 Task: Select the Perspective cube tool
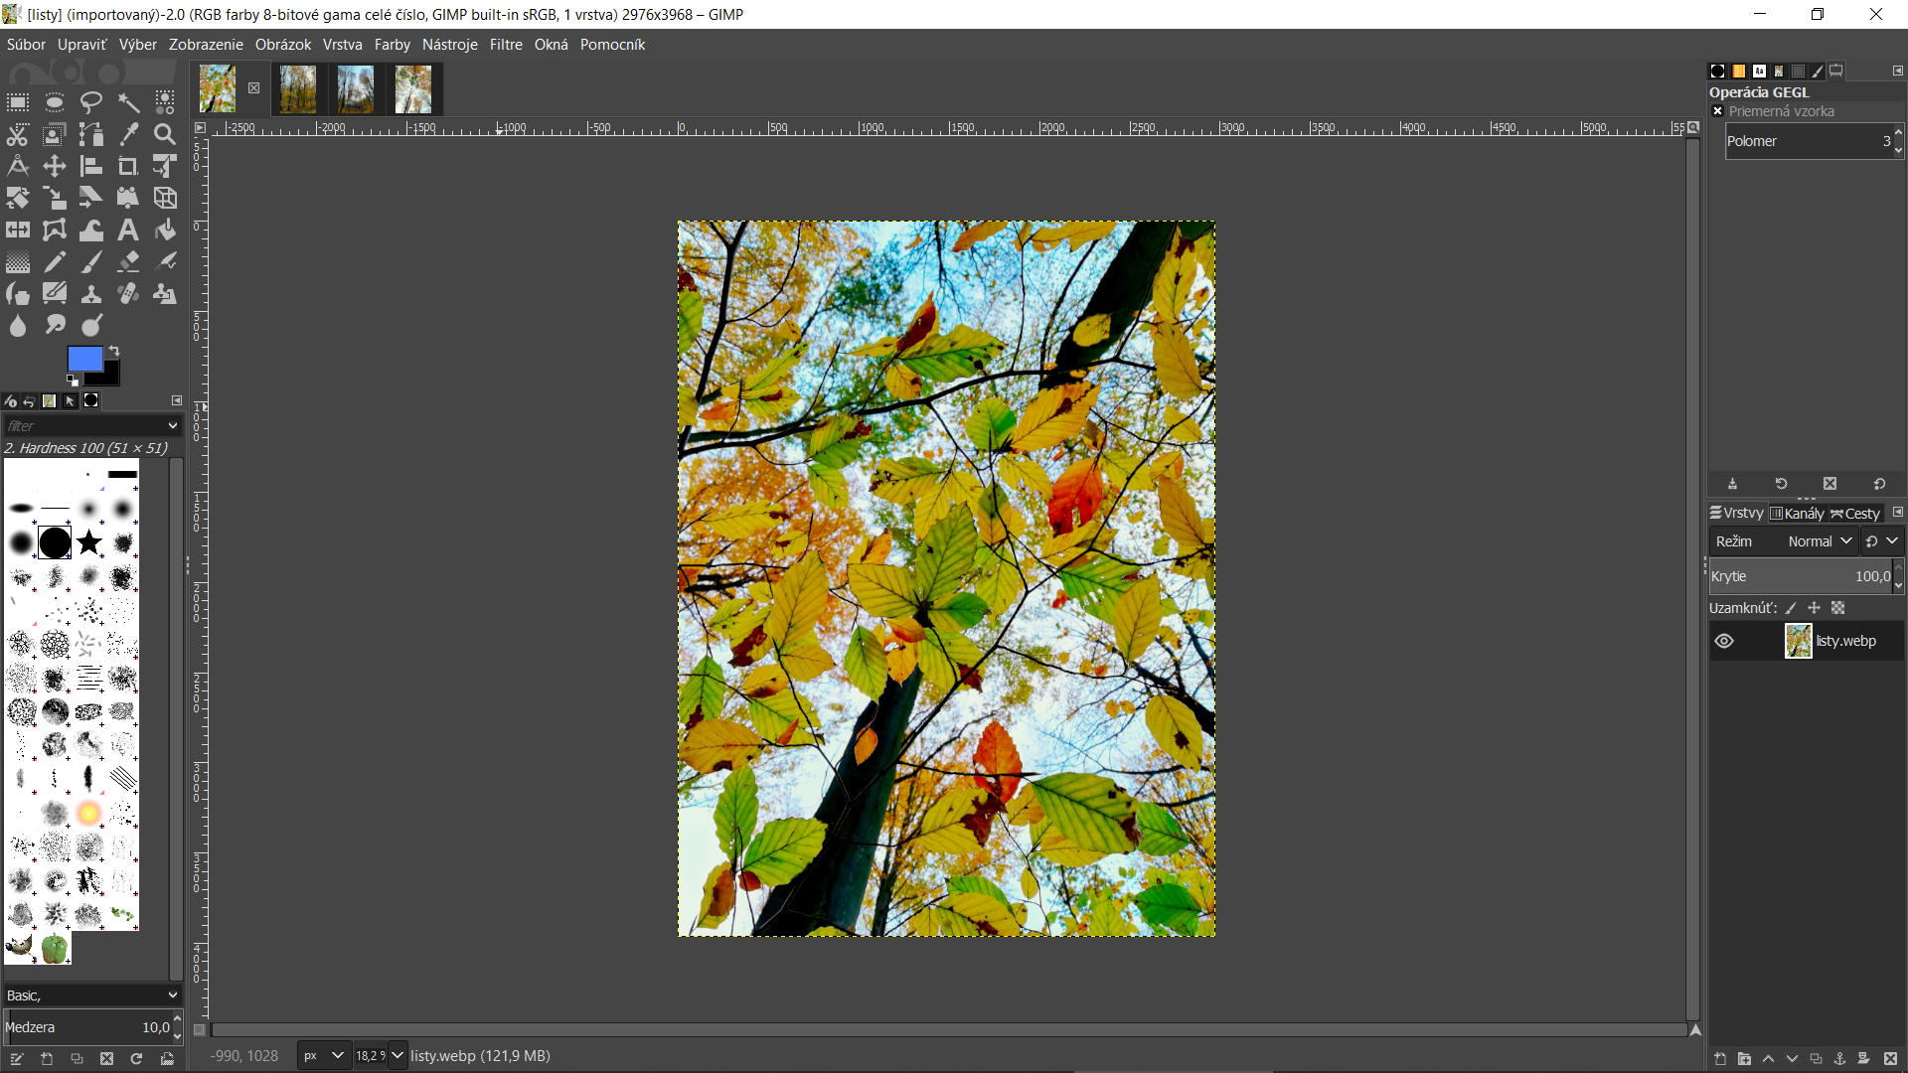(165, 198)
